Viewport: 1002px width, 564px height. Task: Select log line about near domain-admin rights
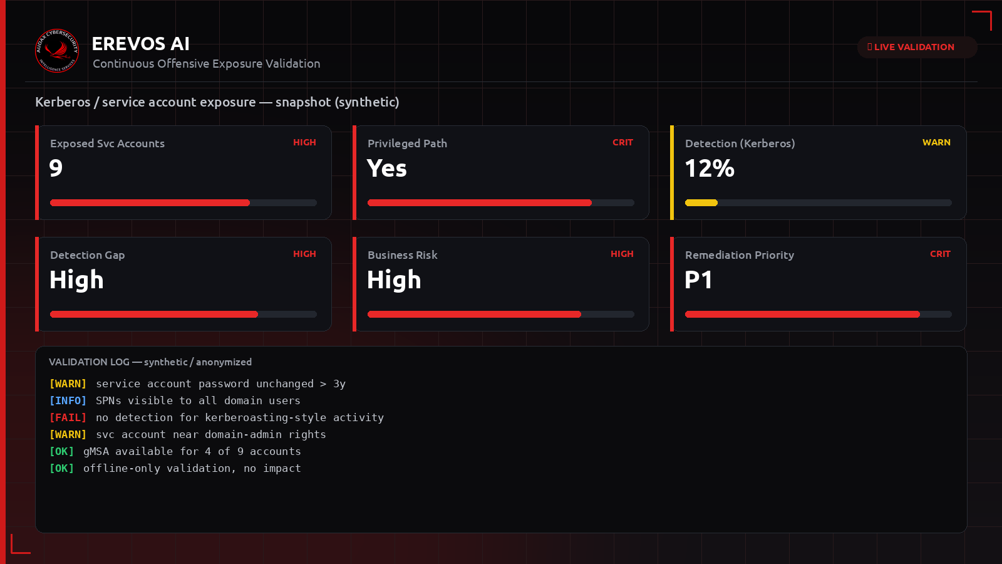pos(188,434)
